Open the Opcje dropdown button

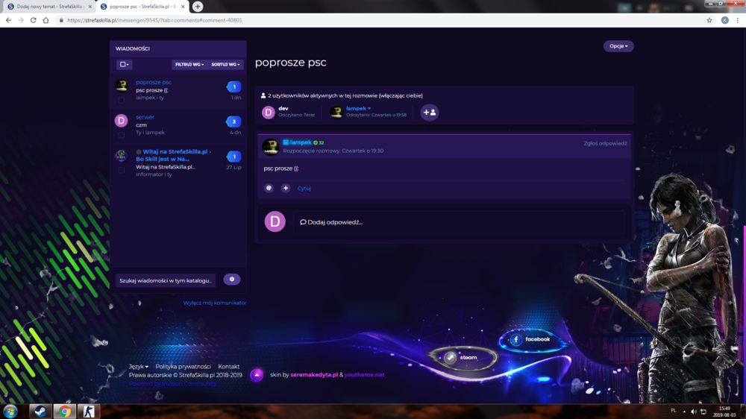[618, 46]
